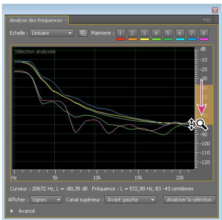Click the Echelle label
This screenshot has height=220, width=222.
pyautogui.click(x=19, y=33)
